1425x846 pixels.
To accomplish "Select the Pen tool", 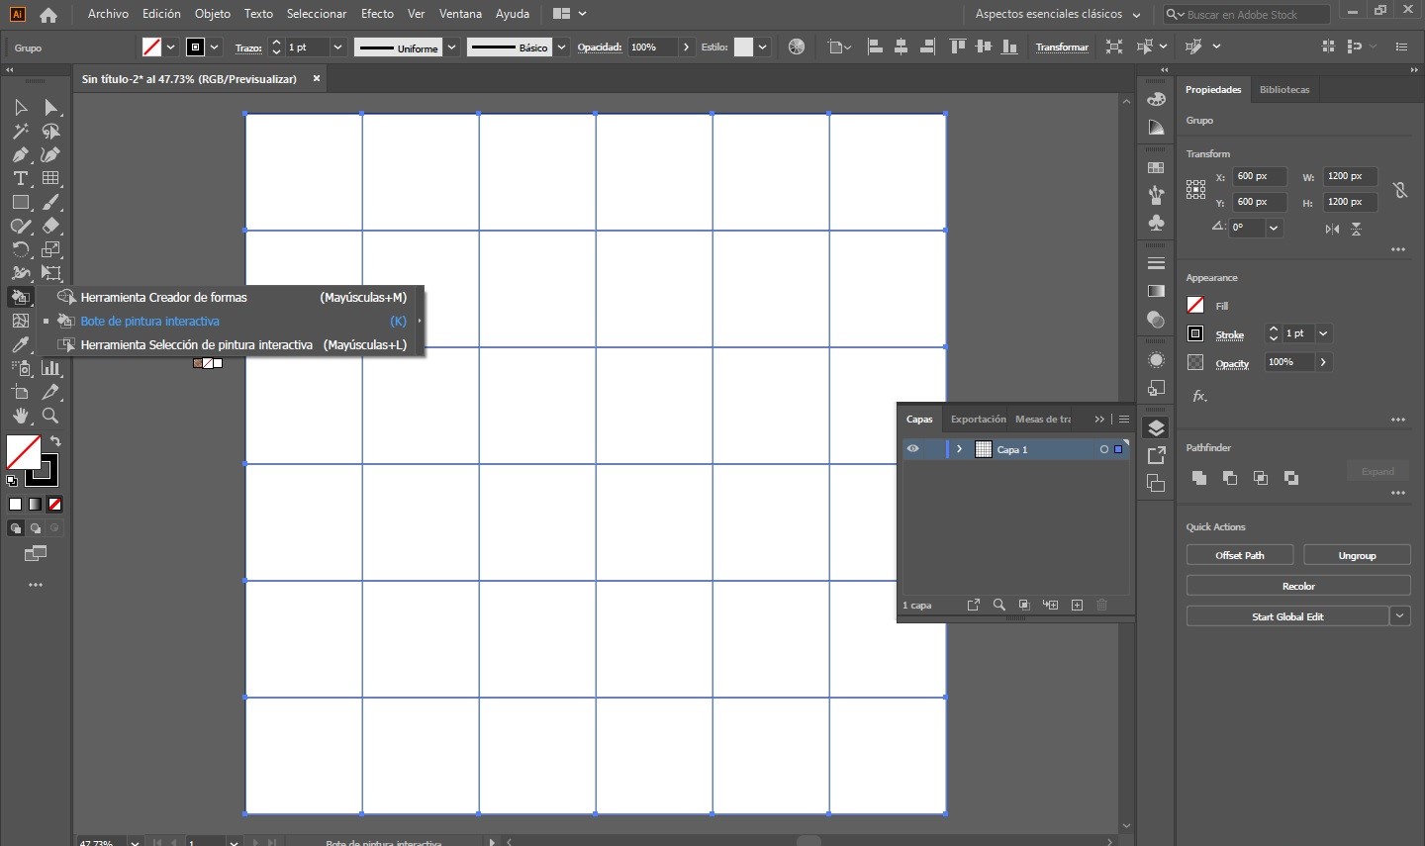I will click(x=21, y=154).
